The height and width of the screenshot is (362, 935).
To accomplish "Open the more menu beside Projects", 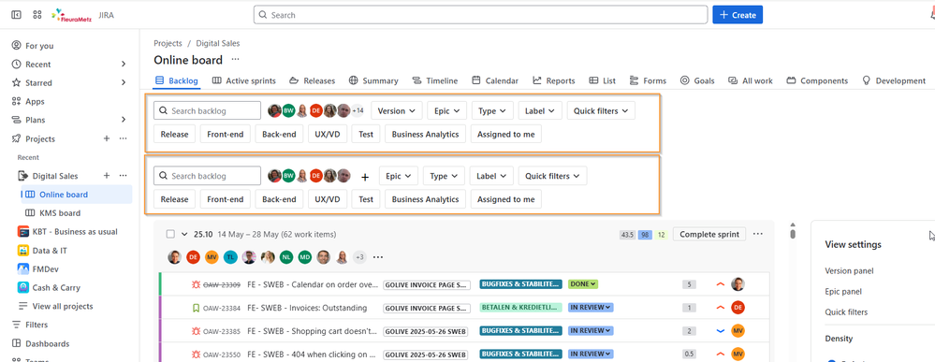I will tap(123, 138).
